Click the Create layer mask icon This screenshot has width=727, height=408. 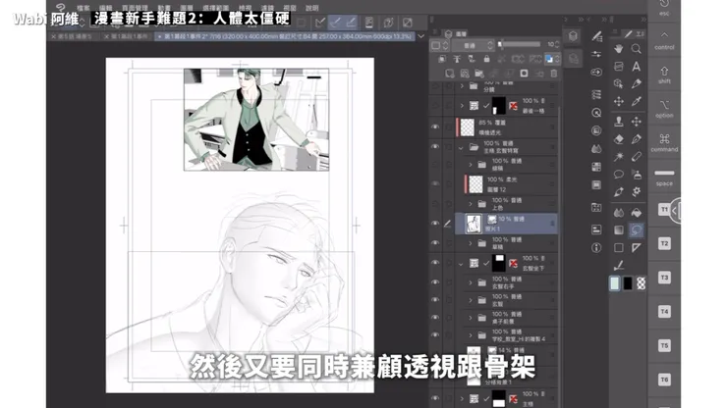524,74
